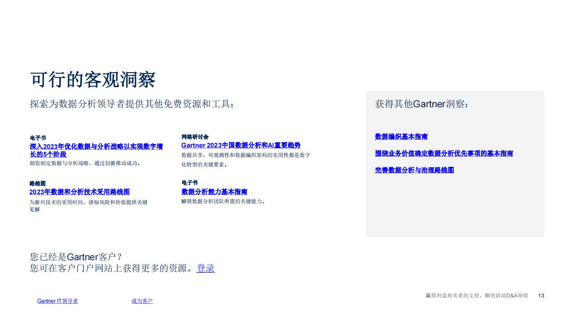Select the 探索为数据分析领导者提供其他免费资源和工具 subtitle
Image resolution: width=573 pixels, height=323 pixels.
pyautogui.click(x=132, y=104)
